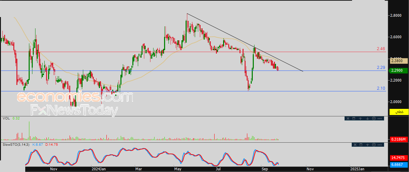Click the 2025Jan date label

[x=357, y=169]
